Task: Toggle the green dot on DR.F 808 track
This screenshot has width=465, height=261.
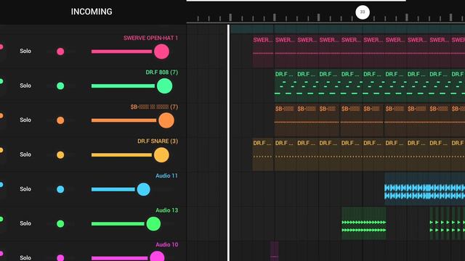Action: point(60,86)
